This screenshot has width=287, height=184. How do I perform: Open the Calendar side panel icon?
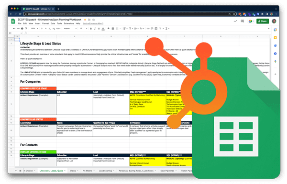[275, 30]
